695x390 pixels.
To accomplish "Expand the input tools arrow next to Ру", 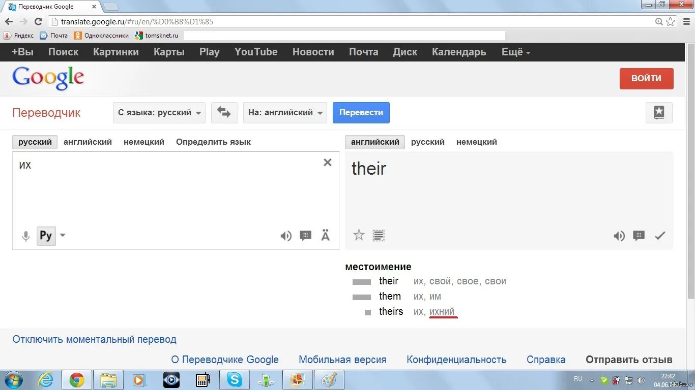I will 63,235.
